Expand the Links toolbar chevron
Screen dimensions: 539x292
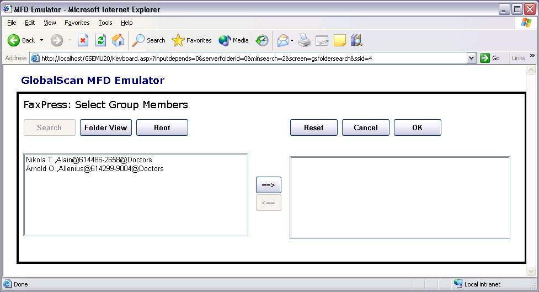tap(532, 56)
